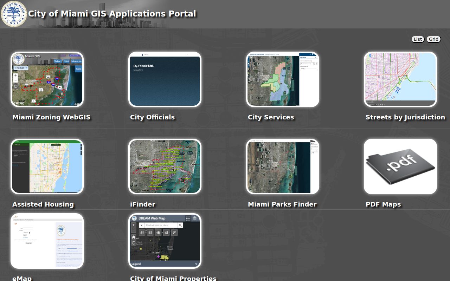Screen dimensions: 450x281
Task: Click the City of Miami GIS Applications Portal heading
Action: [112, 14]
